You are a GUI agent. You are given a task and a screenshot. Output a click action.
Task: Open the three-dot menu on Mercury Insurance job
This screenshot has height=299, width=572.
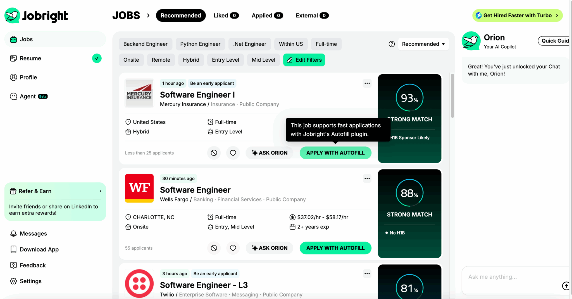[367, 83]
